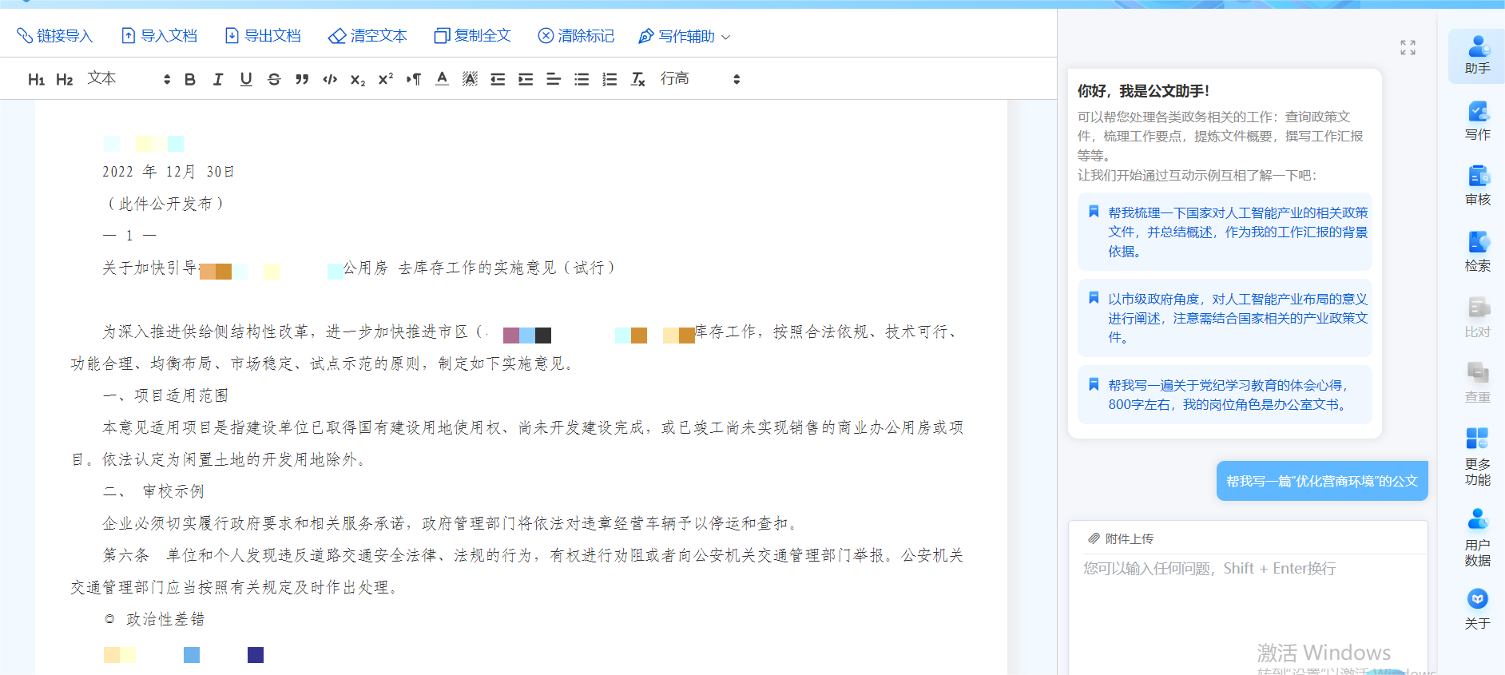Viewport: 1505px width, 675px height.
Task: Insert a blockquote
Action: tap(302, 79)
